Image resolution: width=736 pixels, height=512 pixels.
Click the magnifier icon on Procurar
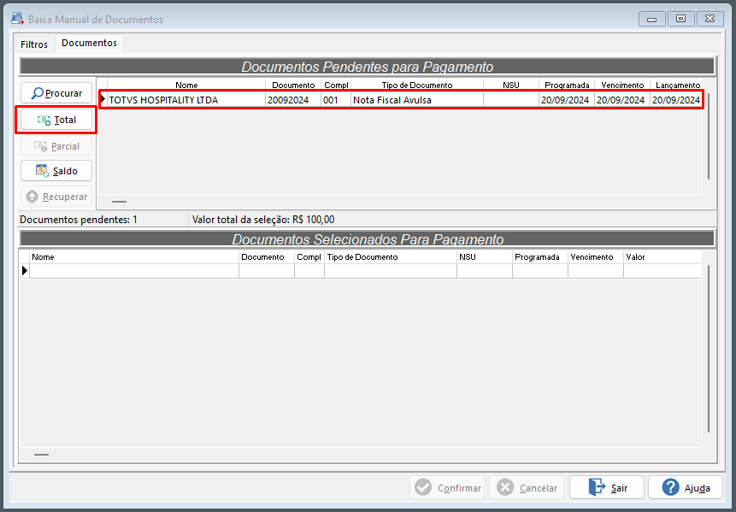(x=37, y=93)
